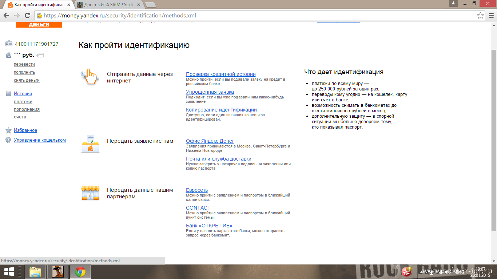Screen dimensions: 497x279
Task: Click the account number card icon
Action: (9, 44)
